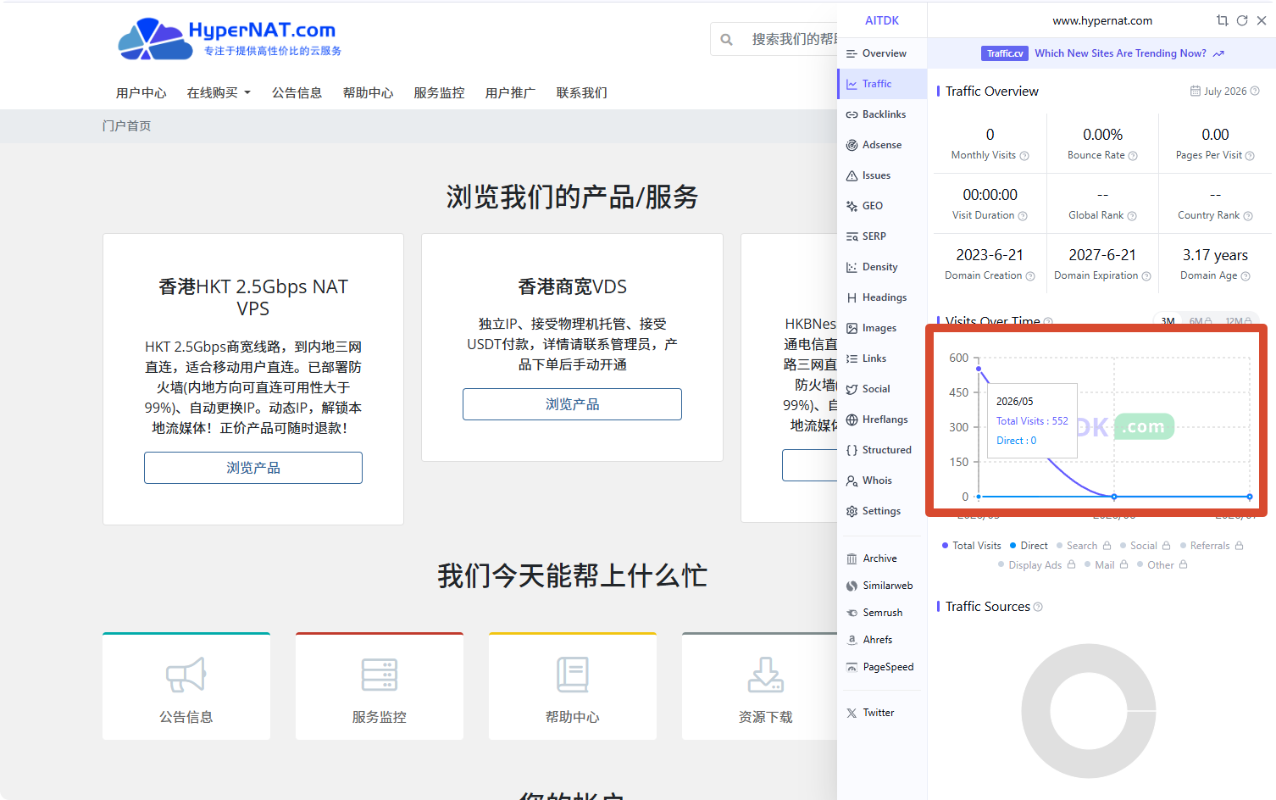This screenshot has width=1276, height=800.
Task: Show the Issues warning panel
Action: [x=881, y=175]
